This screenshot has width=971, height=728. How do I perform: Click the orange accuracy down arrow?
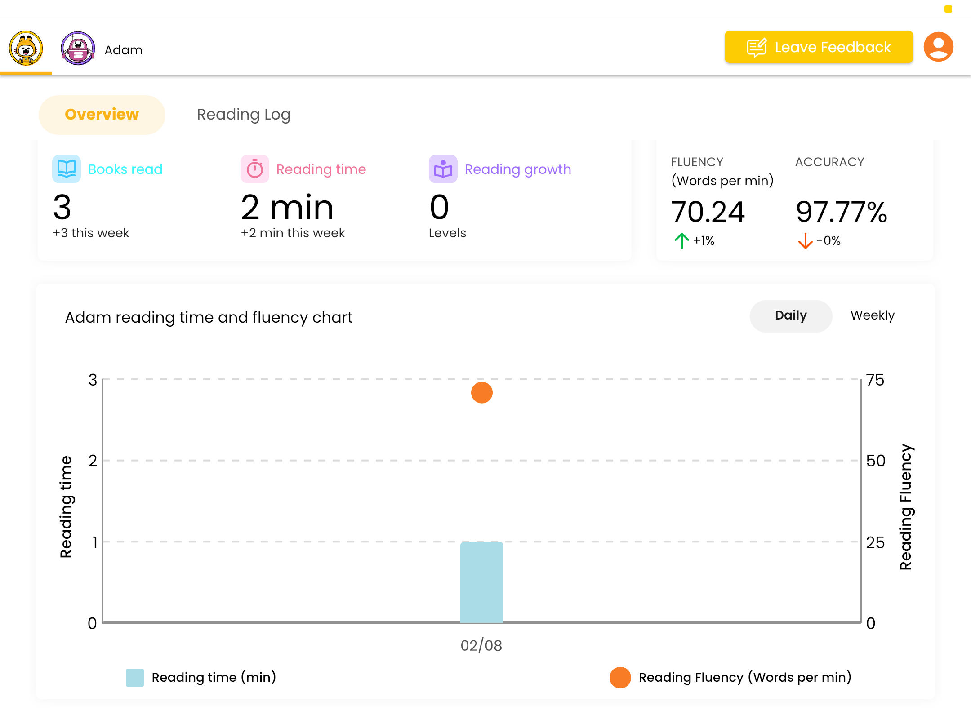tap(805, 241)
